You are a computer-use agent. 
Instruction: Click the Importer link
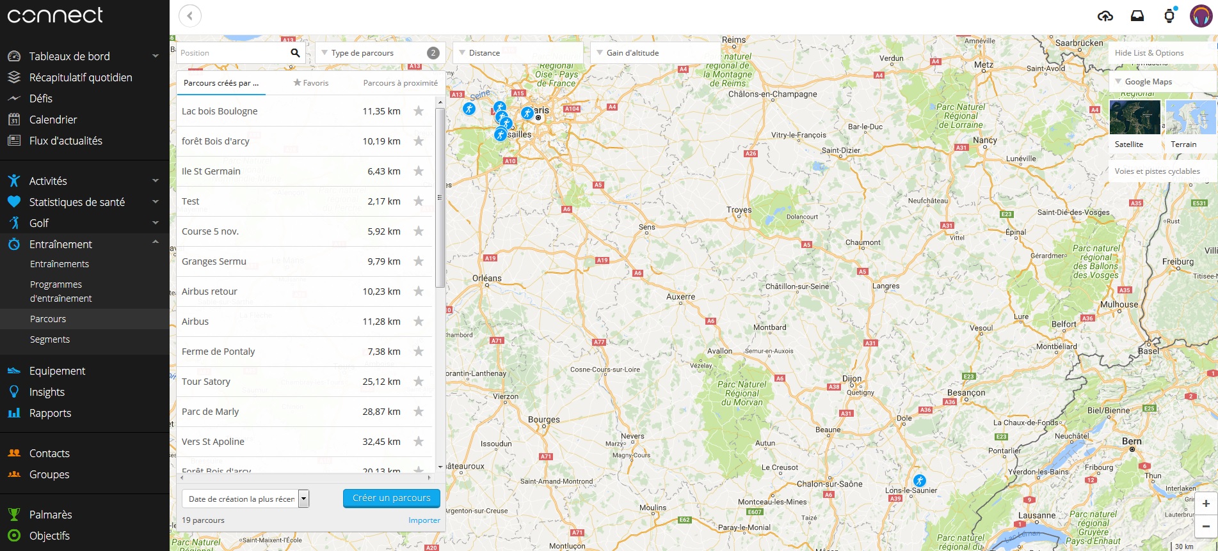(x=424, y=520)
